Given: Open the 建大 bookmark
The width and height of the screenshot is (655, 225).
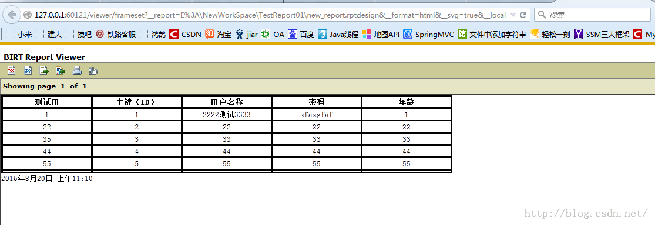Looking at the screenshot, I should pos(49,34).
